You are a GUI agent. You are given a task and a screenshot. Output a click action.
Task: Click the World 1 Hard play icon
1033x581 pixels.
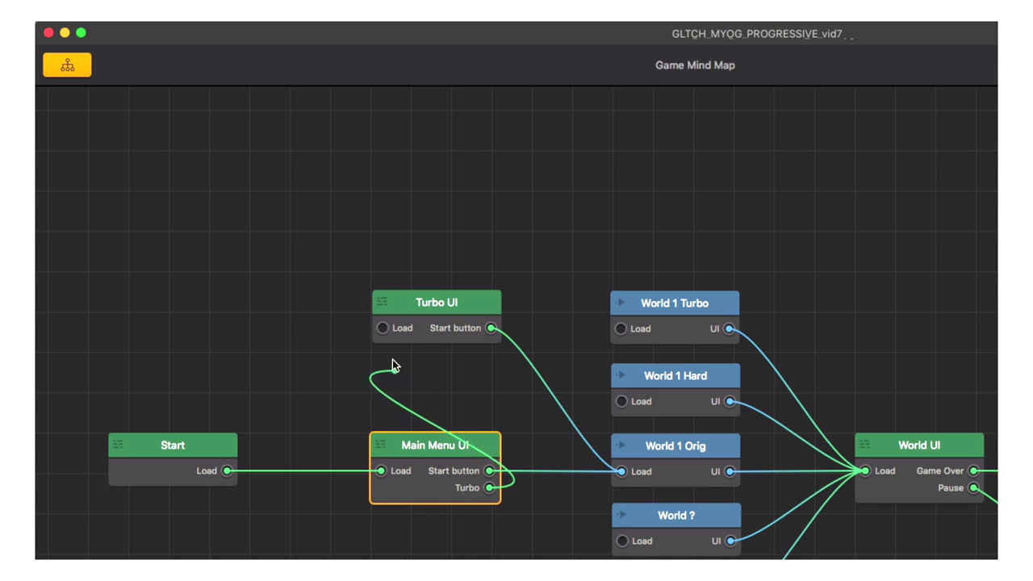tap(620, 375)
